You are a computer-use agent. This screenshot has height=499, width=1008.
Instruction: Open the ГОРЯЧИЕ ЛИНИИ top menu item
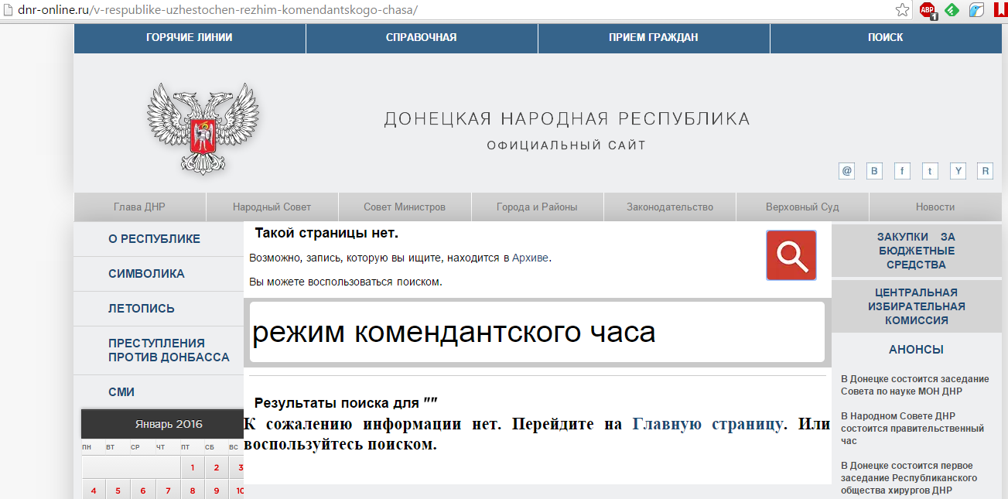click(x=190, y=37)
